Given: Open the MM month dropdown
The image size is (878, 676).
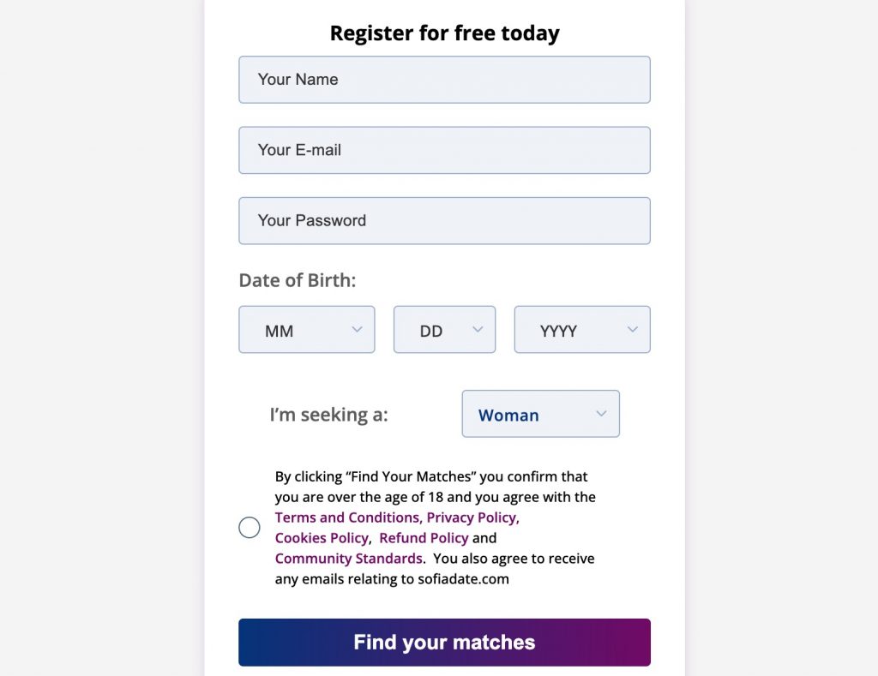Looking at the screenshot, I should click(x=306, y=330).
